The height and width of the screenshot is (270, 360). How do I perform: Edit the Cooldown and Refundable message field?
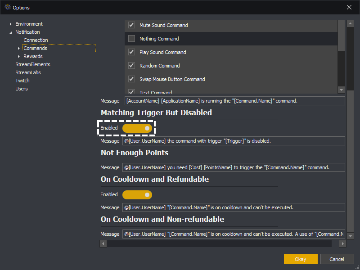click(234, 207)
